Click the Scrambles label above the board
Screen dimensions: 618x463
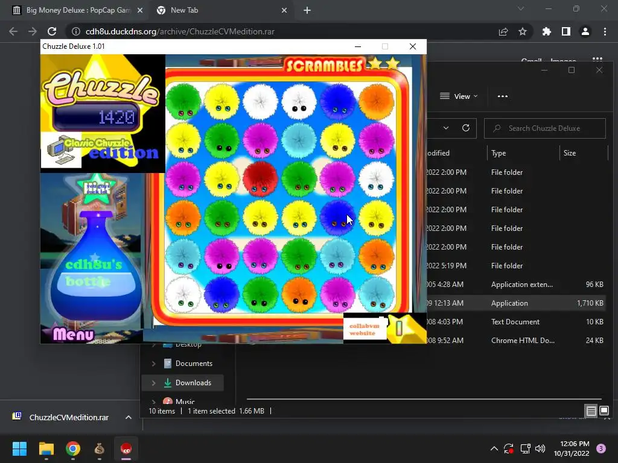point(324,65)
